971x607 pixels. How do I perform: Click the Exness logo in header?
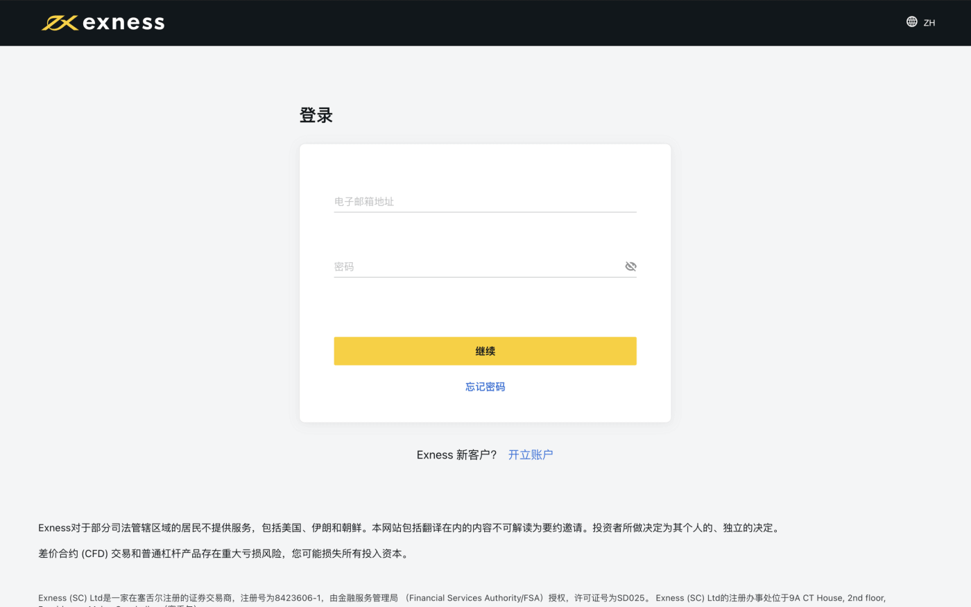(103, 23)
